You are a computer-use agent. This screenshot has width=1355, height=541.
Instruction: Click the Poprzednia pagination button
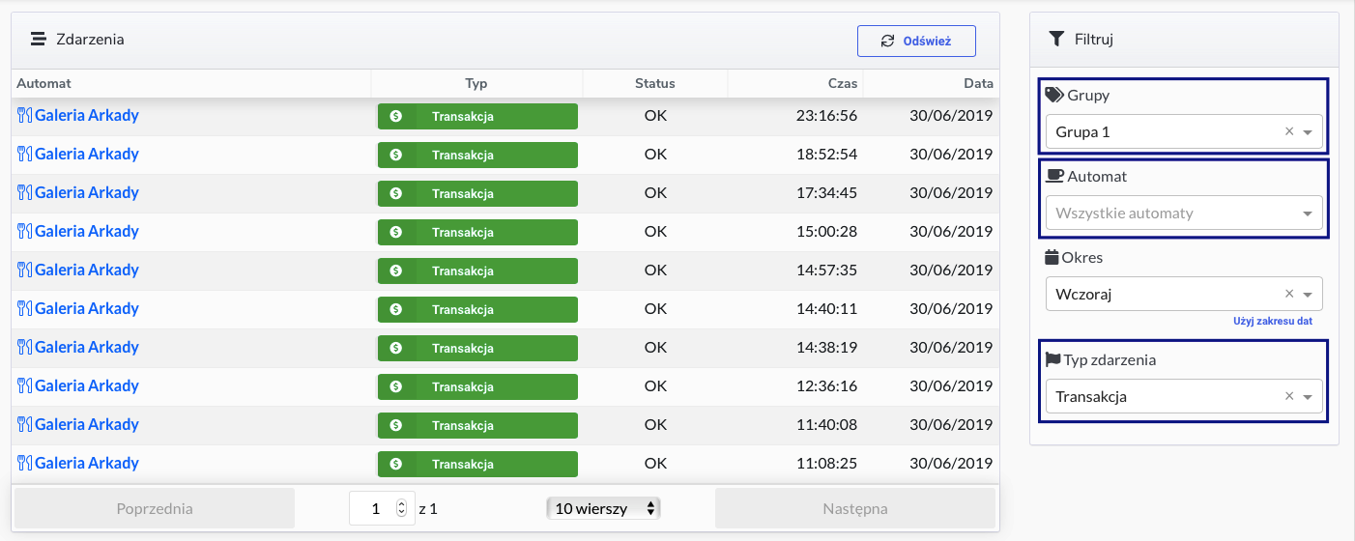point(155,508)
